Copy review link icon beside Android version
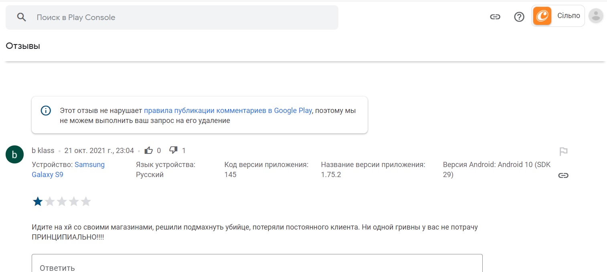This screenshot has width=607, height=272. [563, 175]
